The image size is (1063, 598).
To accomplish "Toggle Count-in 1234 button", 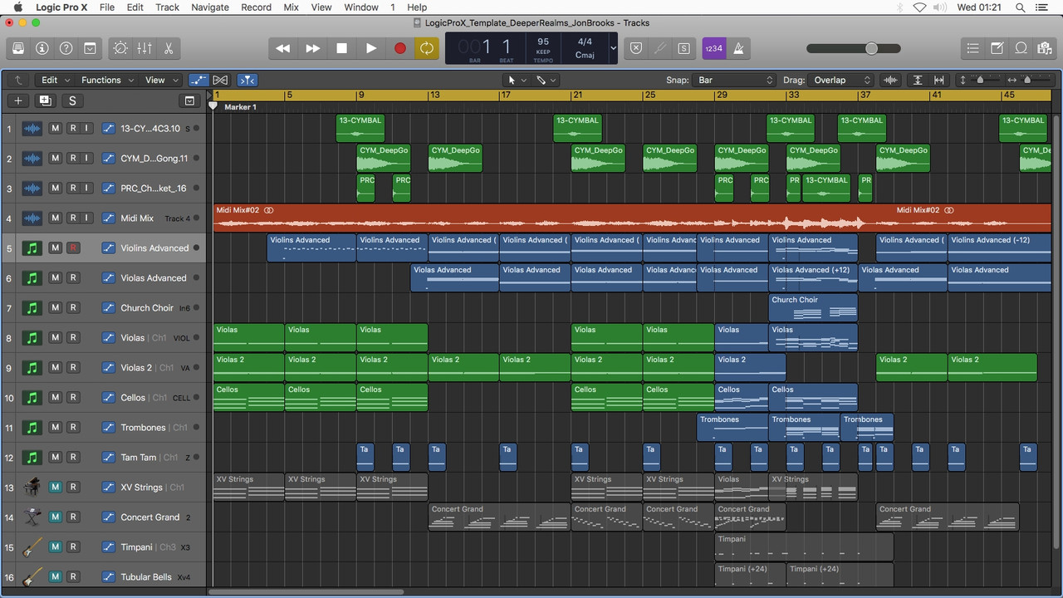I will (713, 48).
